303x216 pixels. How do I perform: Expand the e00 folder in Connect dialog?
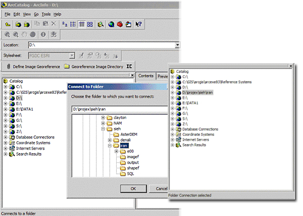click(x=116, y=151)
